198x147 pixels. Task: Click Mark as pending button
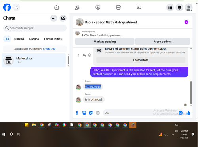point(105,42)
